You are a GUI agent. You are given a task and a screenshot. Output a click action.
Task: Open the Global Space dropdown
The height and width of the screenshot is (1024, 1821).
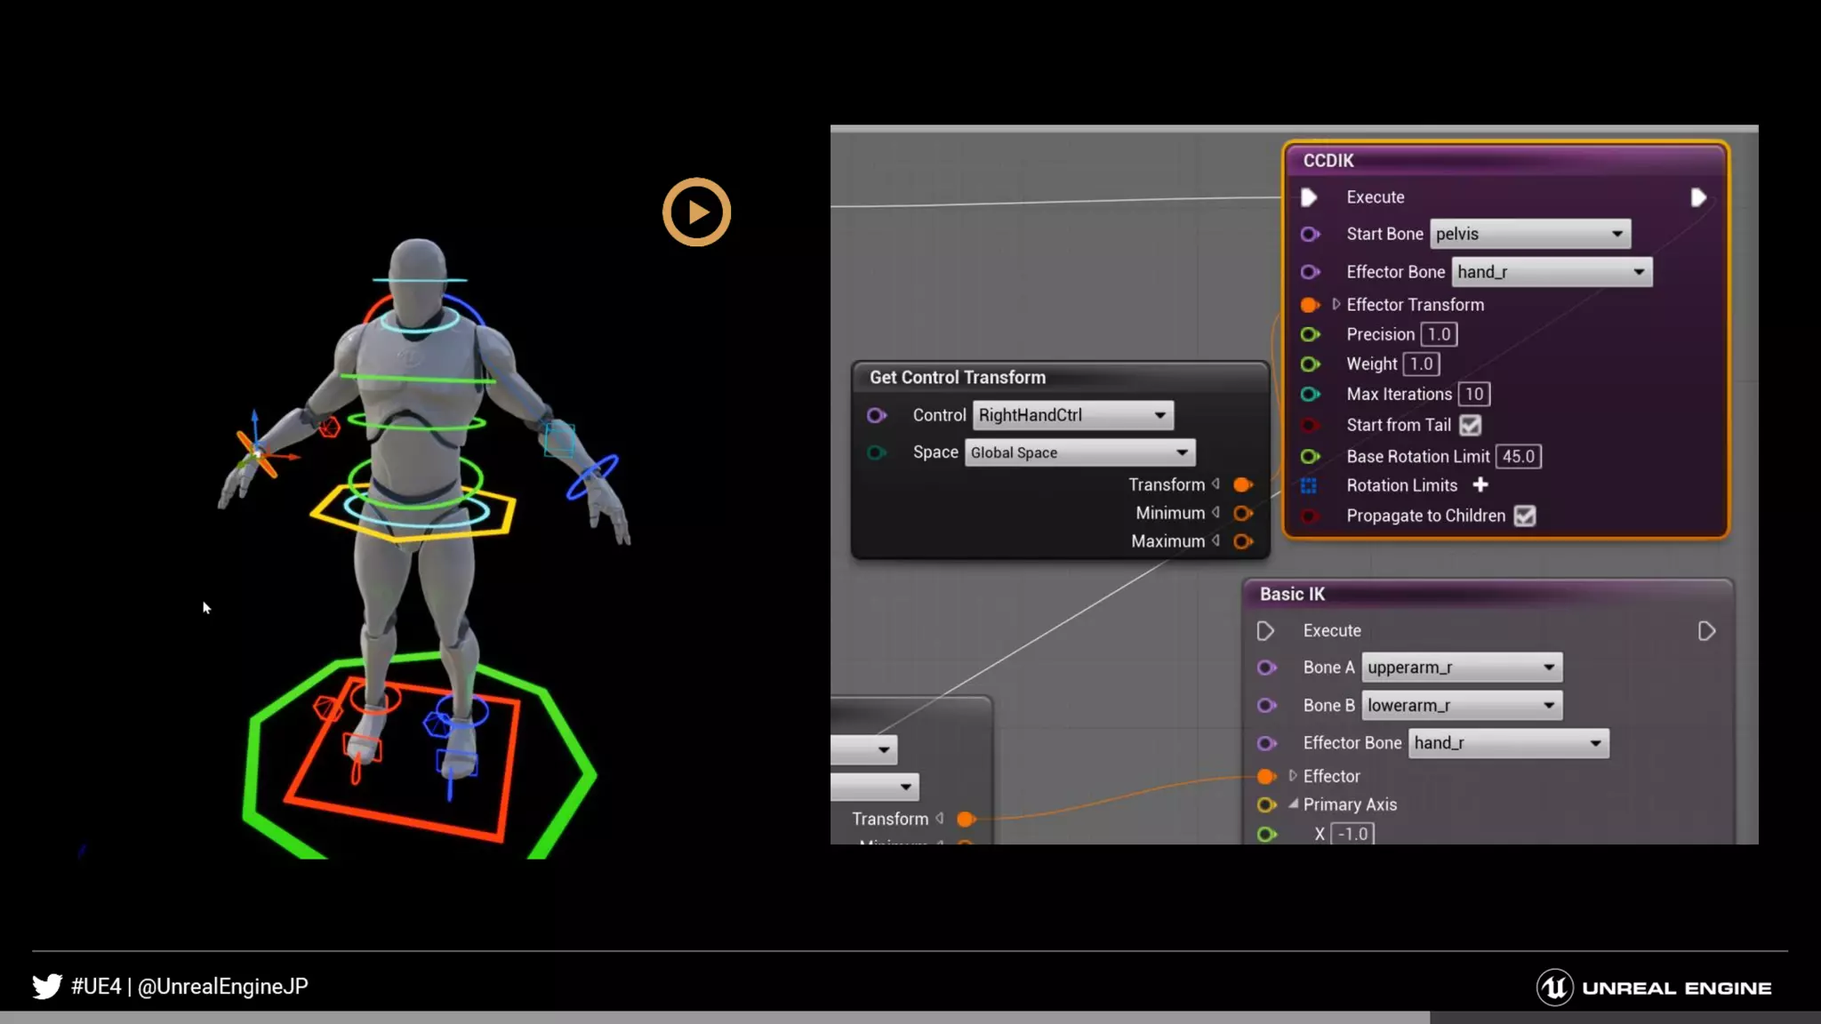(1079, 452)
